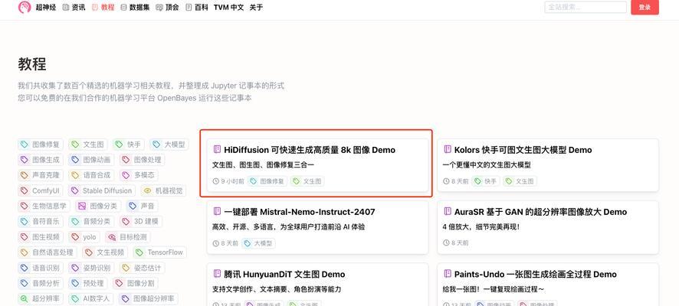
Task: Filter by the ComfyUI tag
Action: pyautogui.click(x=41, y=190)
